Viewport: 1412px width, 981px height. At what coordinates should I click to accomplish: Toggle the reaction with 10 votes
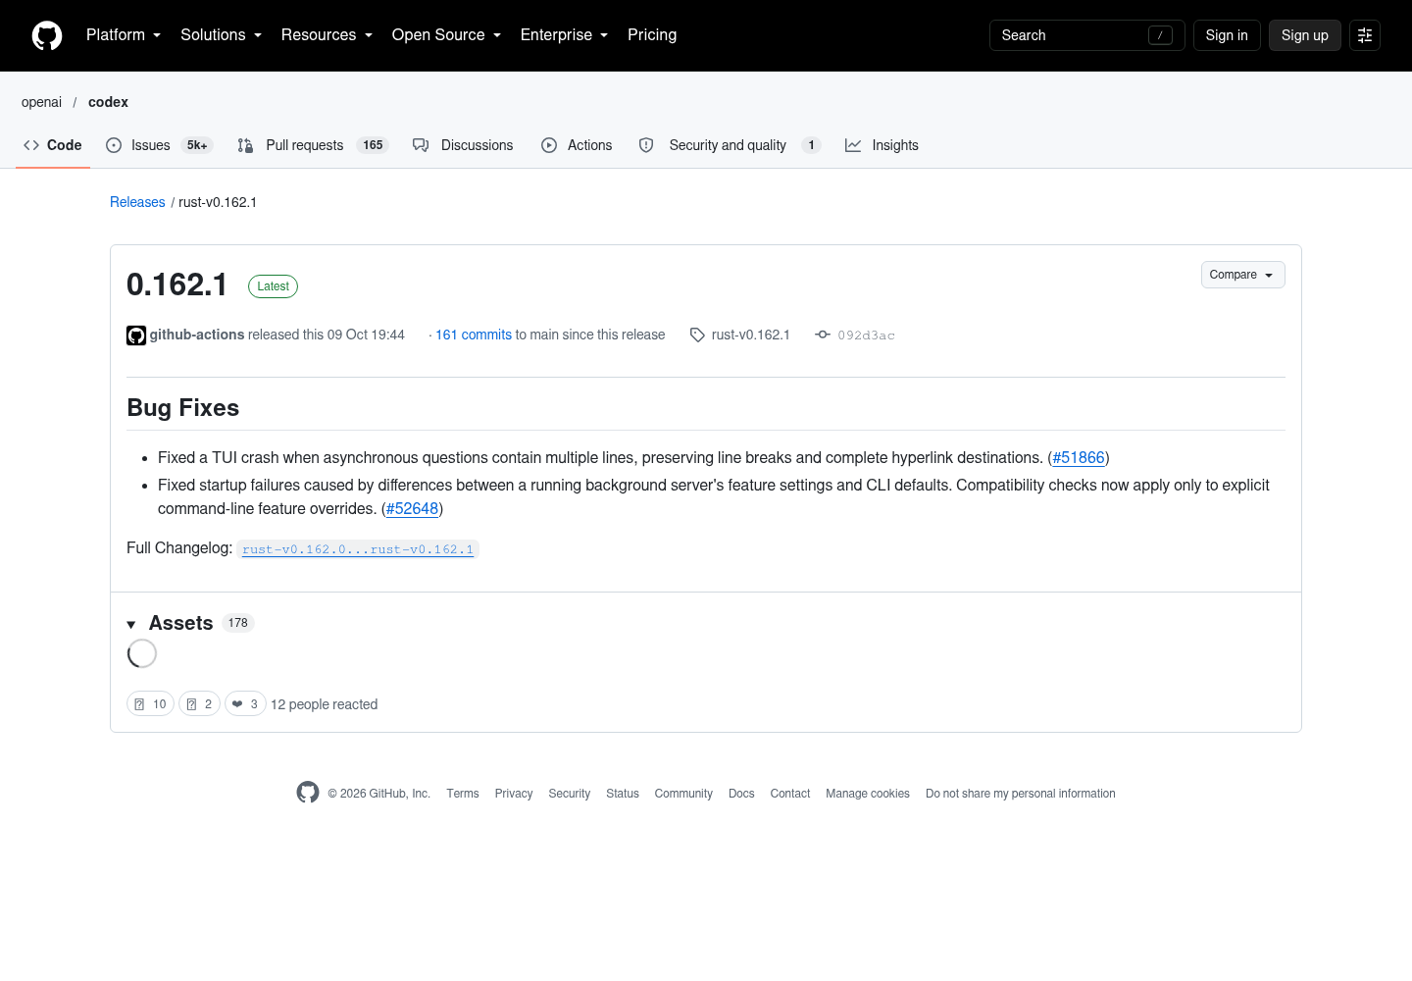[x=150, y=704]
